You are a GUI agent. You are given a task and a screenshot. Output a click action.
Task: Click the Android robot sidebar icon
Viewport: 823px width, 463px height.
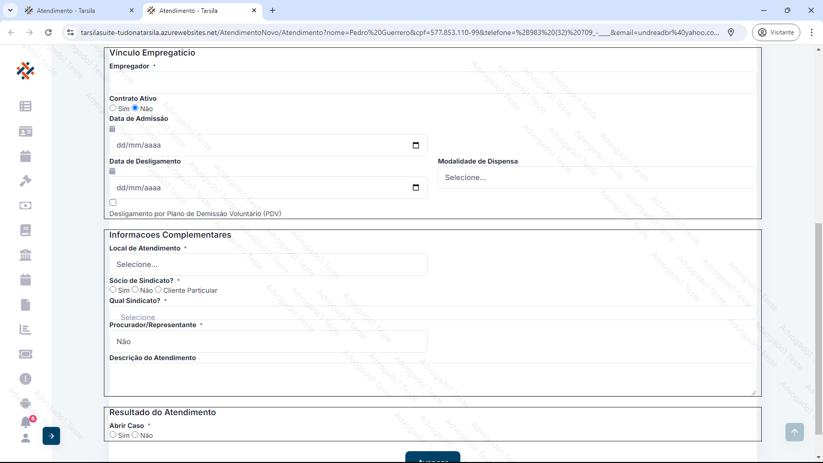[x=25, y=403]
